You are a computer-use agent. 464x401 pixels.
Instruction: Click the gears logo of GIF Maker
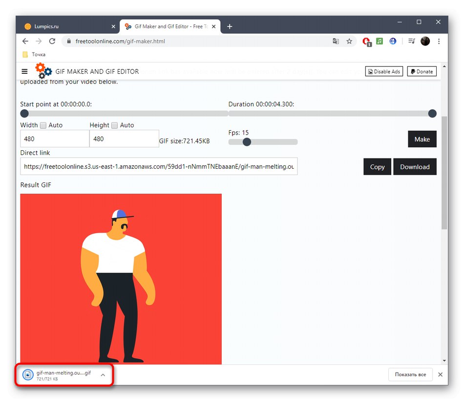point(43,71)
